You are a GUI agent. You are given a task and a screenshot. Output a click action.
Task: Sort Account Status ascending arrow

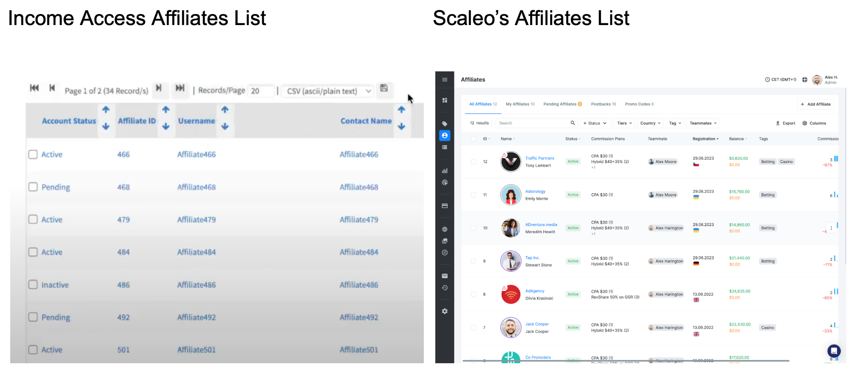pyautogui.click(x=106, y=110)
